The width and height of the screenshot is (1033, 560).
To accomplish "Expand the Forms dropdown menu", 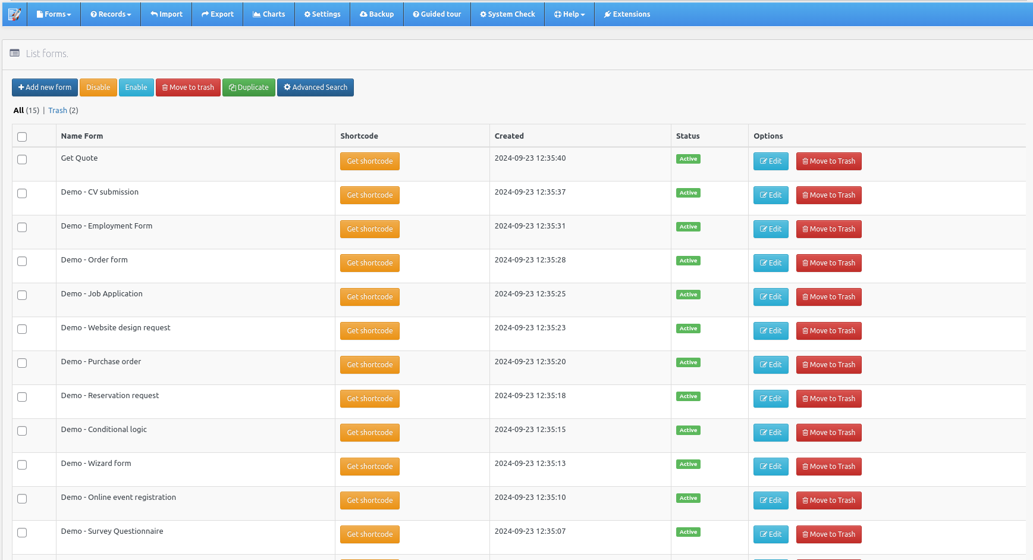I will click(54, 14).
